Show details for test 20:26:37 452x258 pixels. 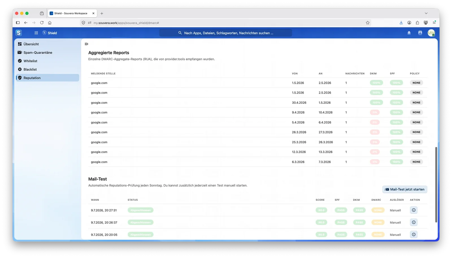pyautogui.click(x=414, y=222)
